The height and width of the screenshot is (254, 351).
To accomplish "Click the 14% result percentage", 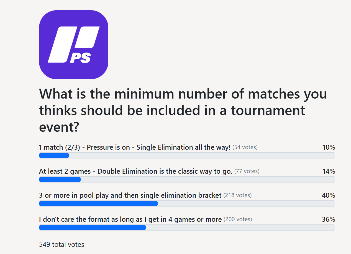I will [x=329, y=171].
